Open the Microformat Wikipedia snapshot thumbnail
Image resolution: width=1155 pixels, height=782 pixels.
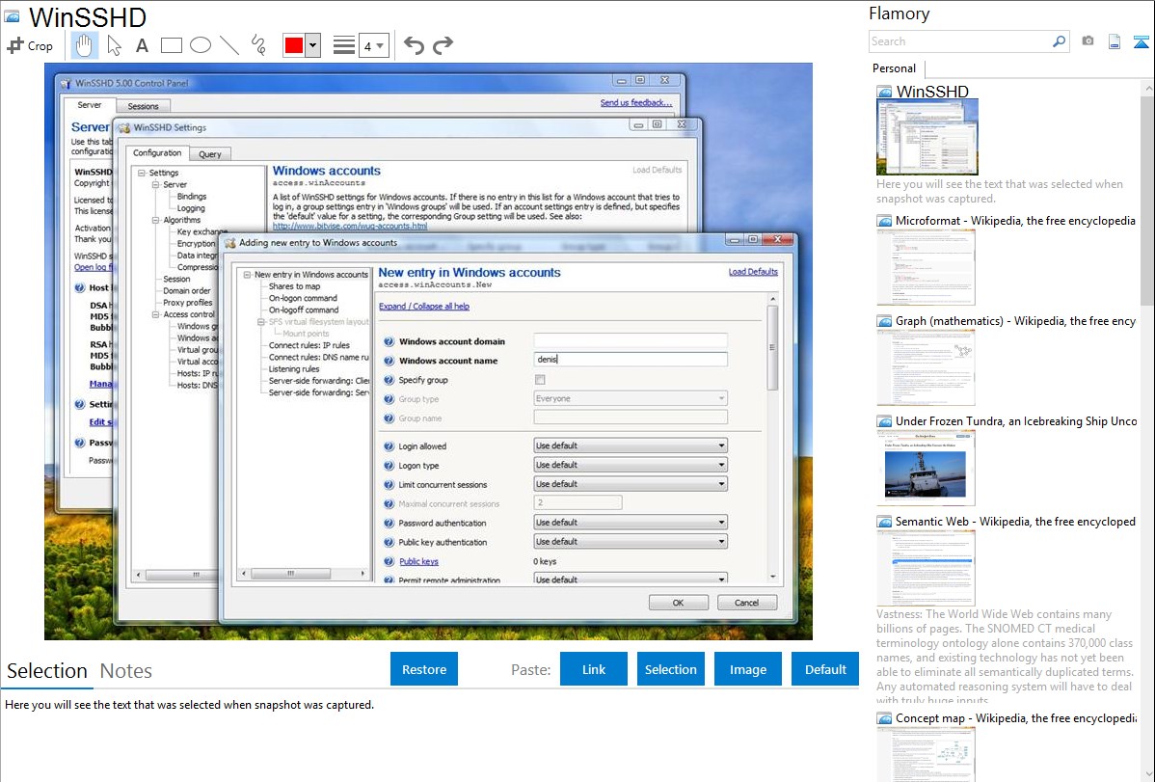[926, 267]
